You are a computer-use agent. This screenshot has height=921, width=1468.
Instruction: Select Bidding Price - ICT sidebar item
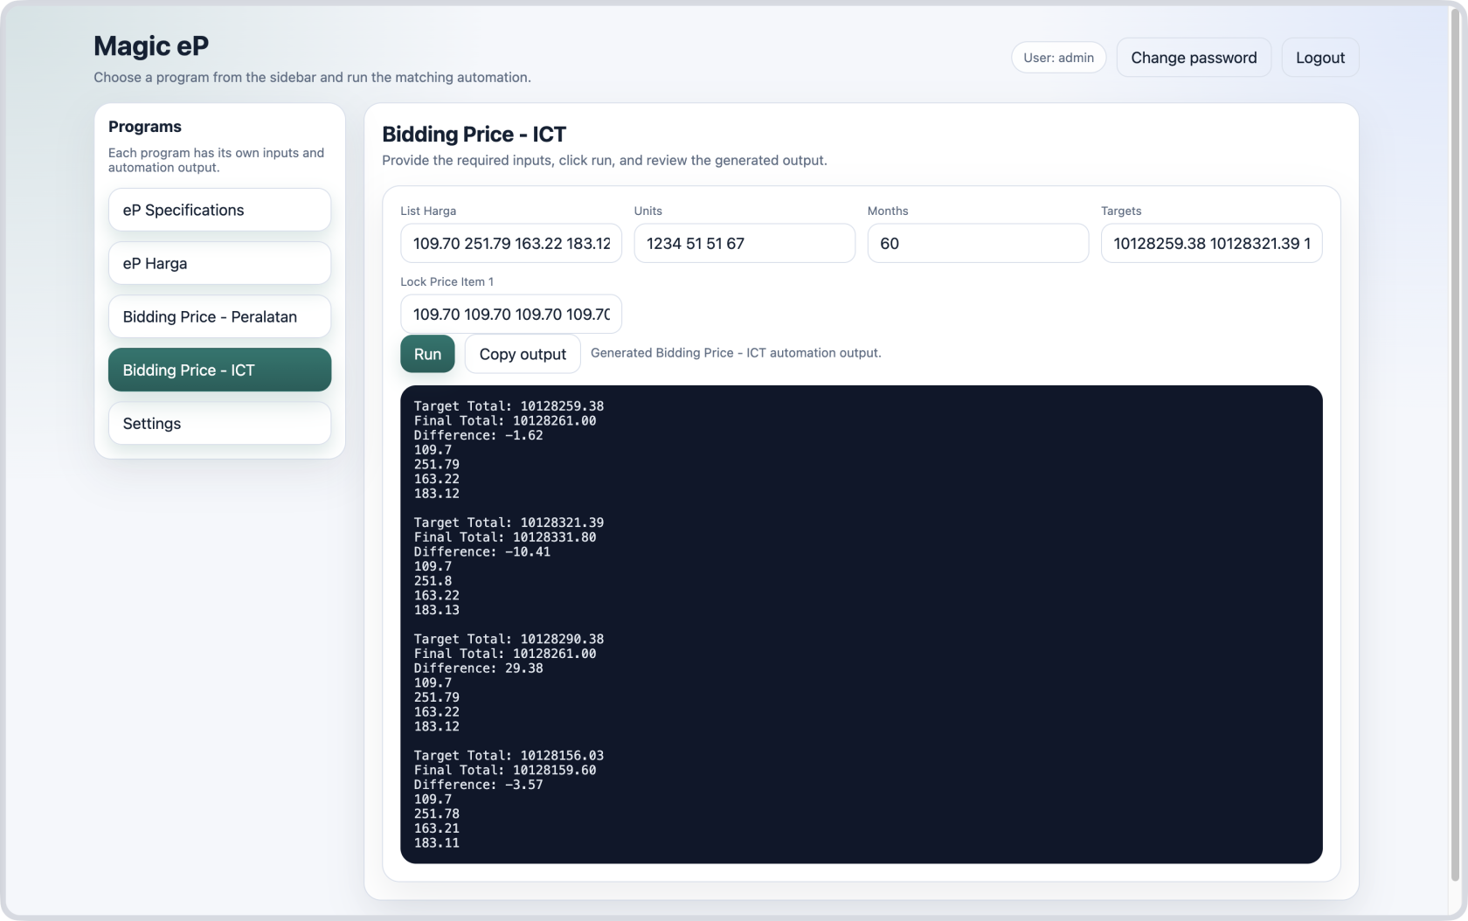click(219, 370)
